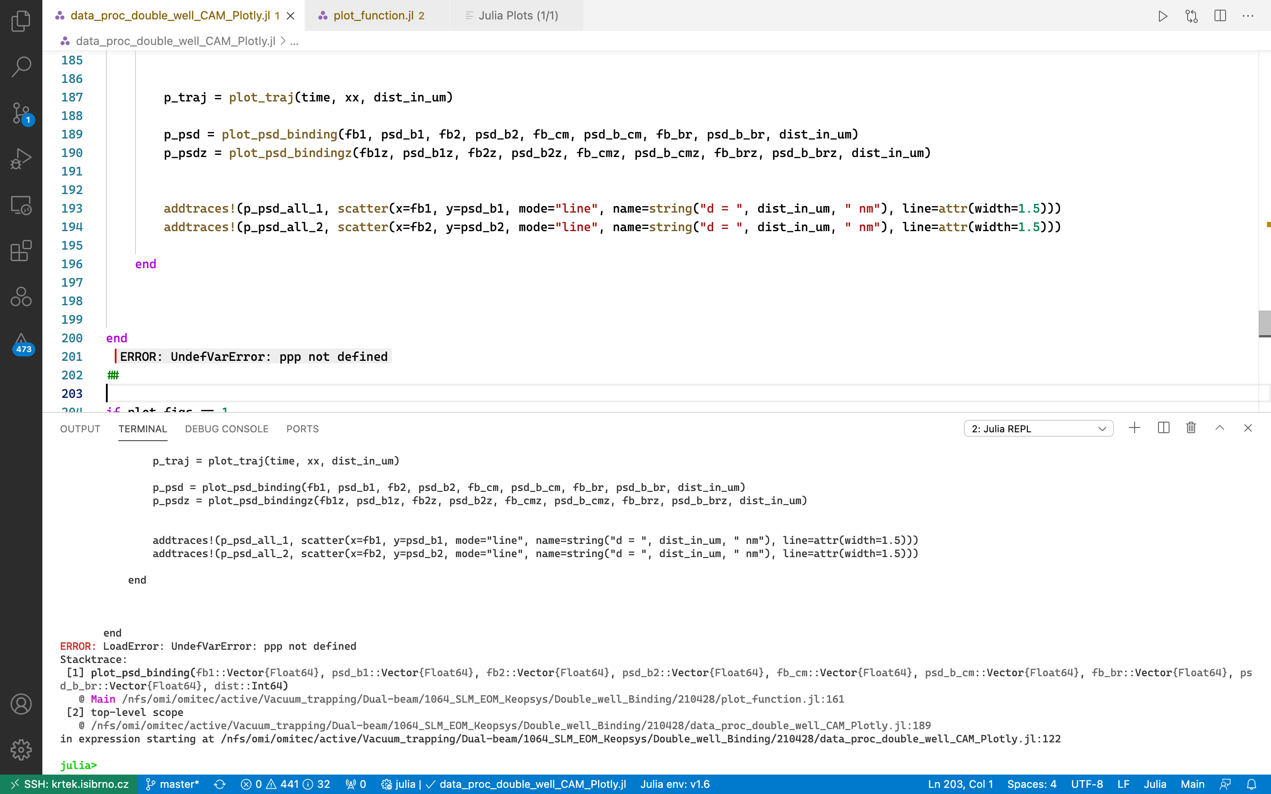
Task: Open the editor more actions menu
Action: coord(1248,16)
